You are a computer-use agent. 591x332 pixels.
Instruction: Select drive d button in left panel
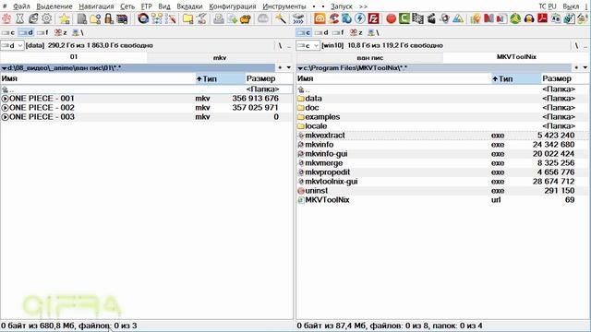(26, 33)
